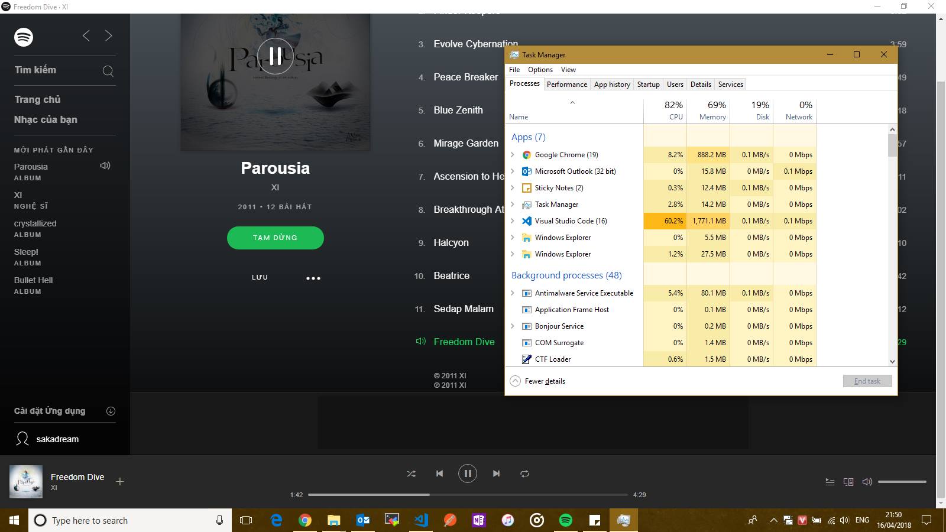This screenshot has width=946, height=532.
Task: Pause playback on the Parousia album cover
Action: tap(276, 56)
